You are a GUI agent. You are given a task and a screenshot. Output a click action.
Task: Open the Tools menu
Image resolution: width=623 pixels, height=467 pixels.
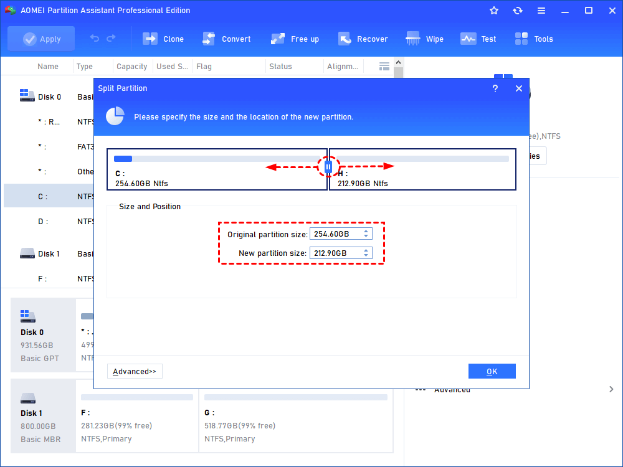pyautogui.click(x=534, y=39)
